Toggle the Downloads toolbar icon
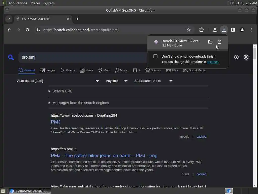 coord(224,30)
